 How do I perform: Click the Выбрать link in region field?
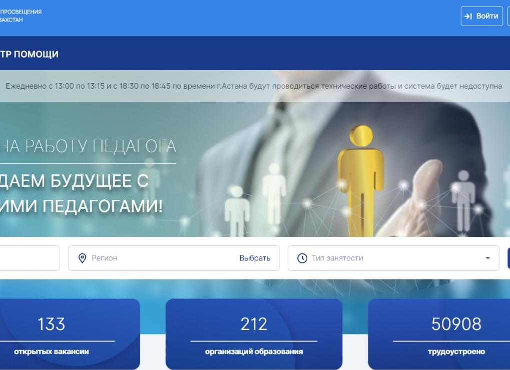[x=255, y=258]
